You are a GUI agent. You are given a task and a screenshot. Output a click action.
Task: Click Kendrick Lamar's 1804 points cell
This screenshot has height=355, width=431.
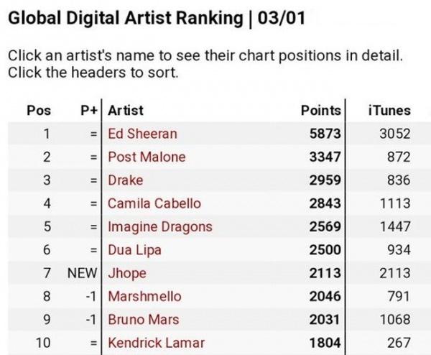pos(324,343)
